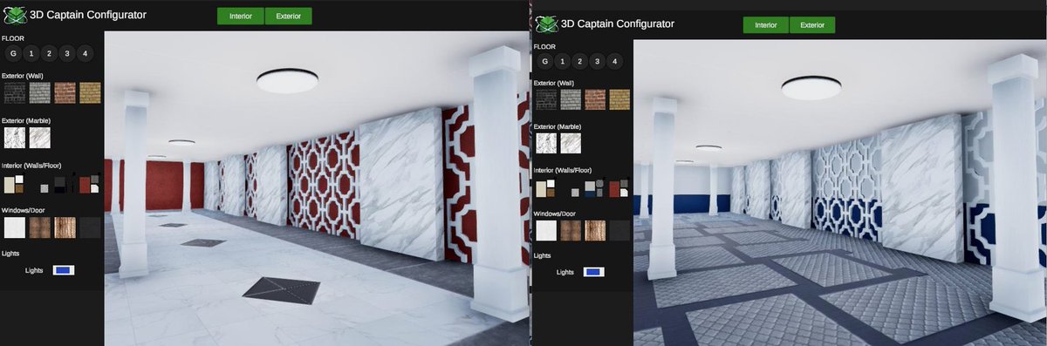The height and width of the screenshot is (346, 1047).
Task: Select the brown wood door material in left configurator
Action: click(x=40, y=227)
